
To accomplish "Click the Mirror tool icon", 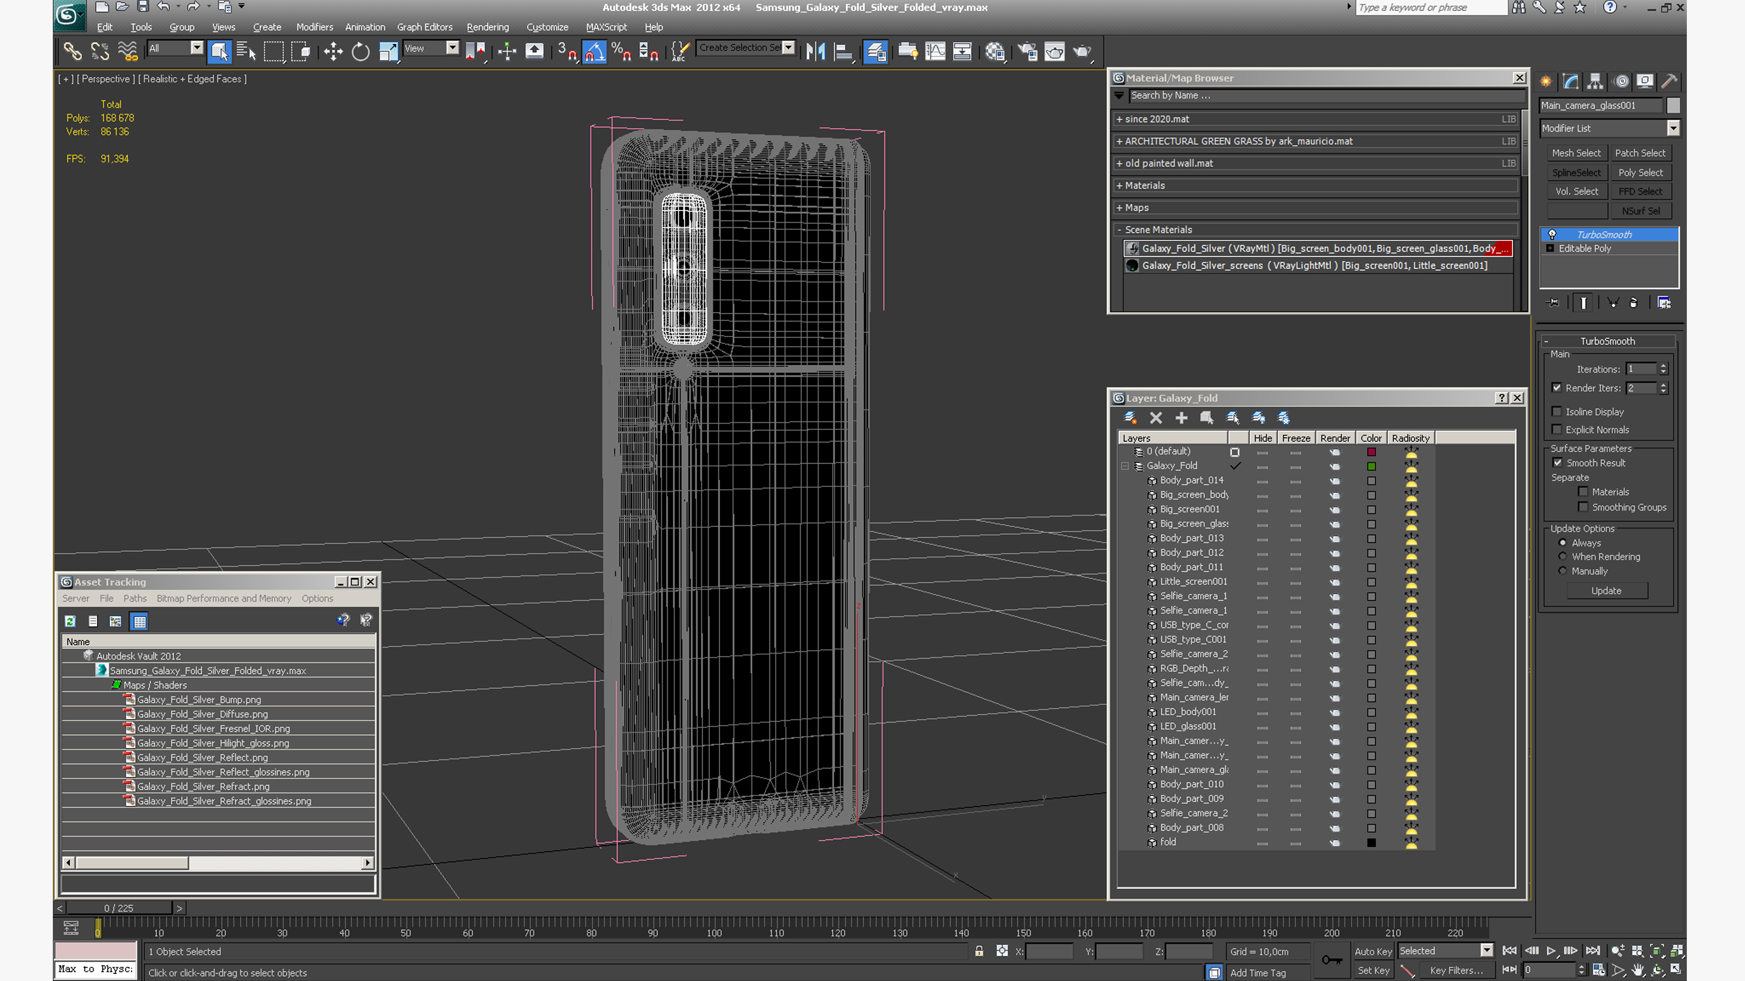I will 816,51.
